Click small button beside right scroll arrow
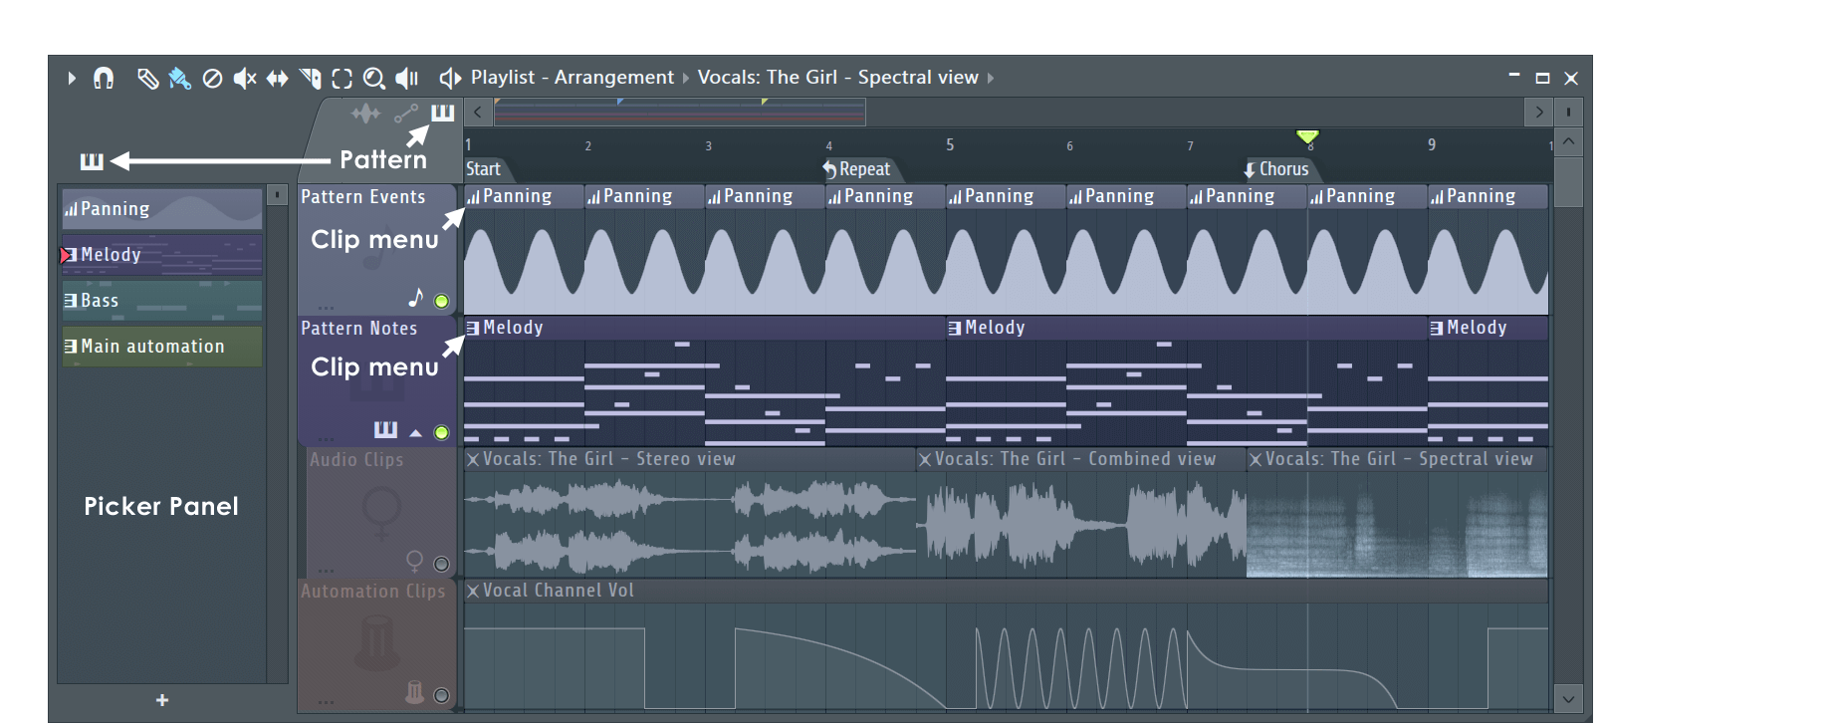Viewport: 1834px width, 726px height. pos(1569,112)
